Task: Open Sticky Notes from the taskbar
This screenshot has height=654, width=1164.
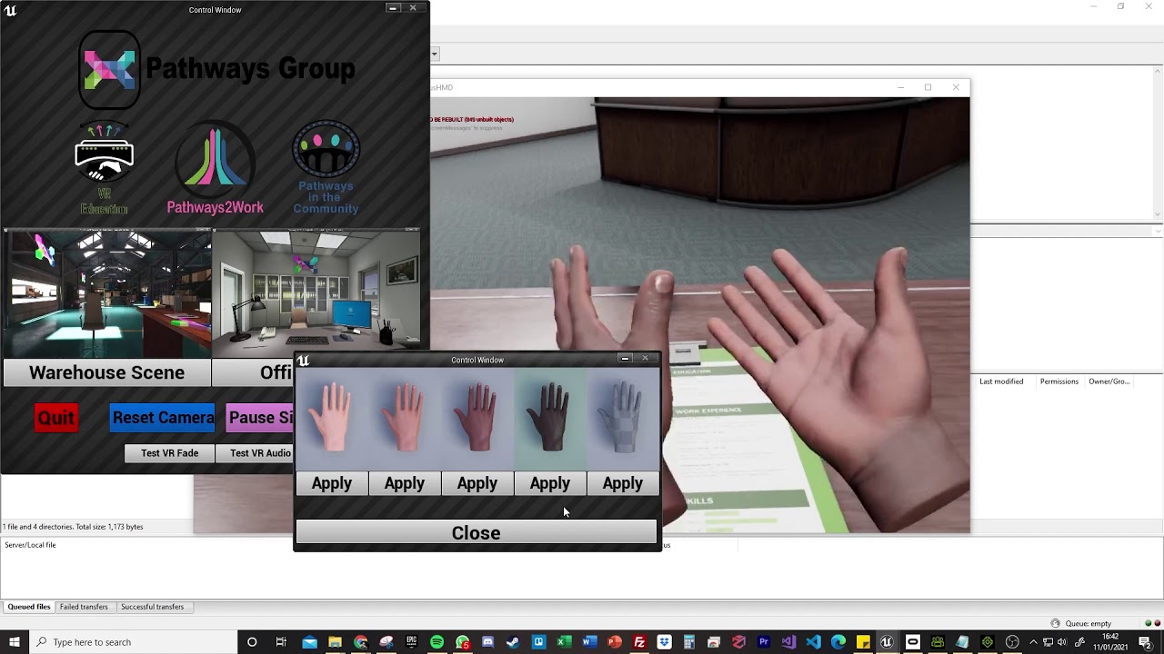Action: (863, 642)
